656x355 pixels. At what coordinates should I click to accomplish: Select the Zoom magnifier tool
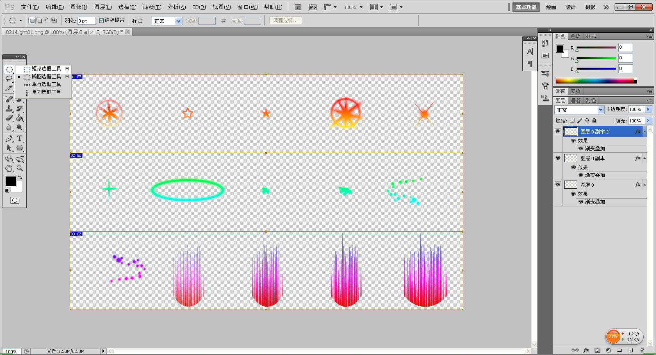(20, 168)
